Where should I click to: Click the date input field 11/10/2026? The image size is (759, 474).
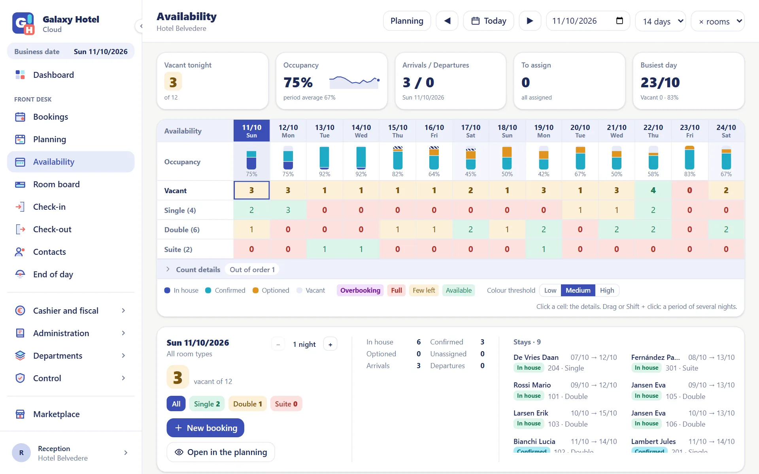(588, 21)
